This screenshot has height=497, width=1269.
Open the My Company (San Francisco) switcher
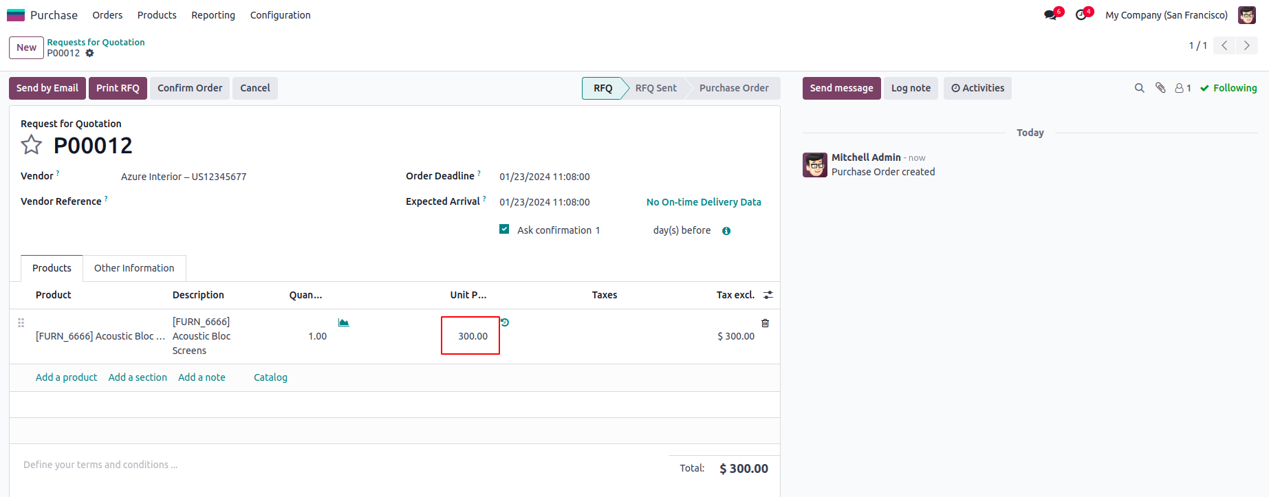pyautogui.click(x=1166, y=15)
